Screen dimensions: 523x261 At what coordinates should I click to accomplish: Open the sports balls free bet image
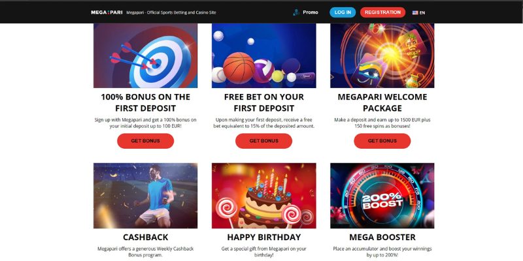pyautogui.click(x=264, y=55)
